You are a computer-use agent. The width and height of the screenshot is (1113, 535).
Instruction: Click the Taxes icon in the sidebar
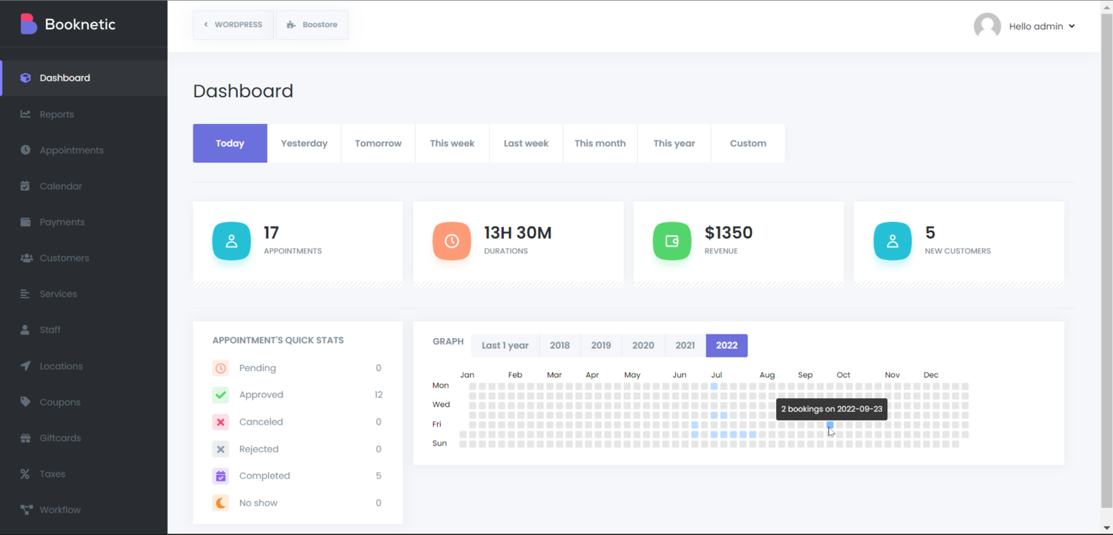(26, 473)
